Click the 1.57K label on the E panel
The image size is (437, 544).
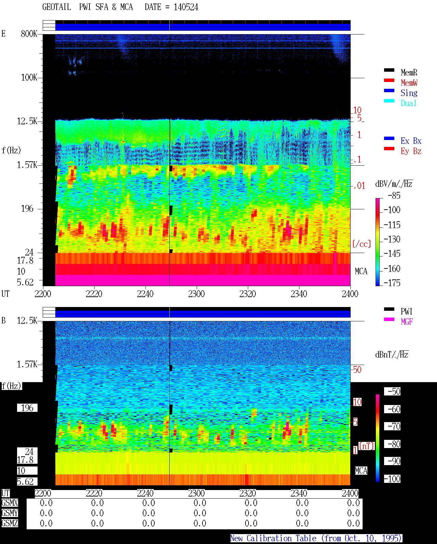tap(27, 165)
